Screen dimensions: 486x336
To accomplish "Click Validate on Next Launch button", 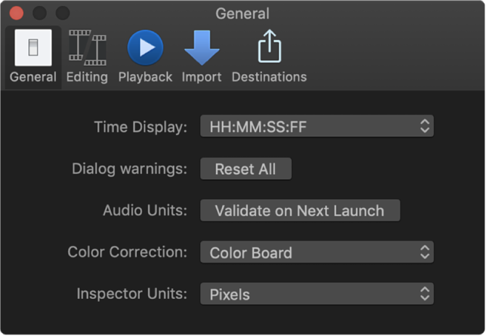I will [300, 210].
